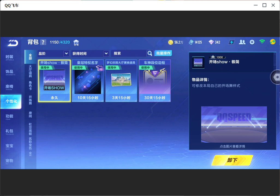
Task: Select the 车神段位边框 item card
Action: coord(155,81)
